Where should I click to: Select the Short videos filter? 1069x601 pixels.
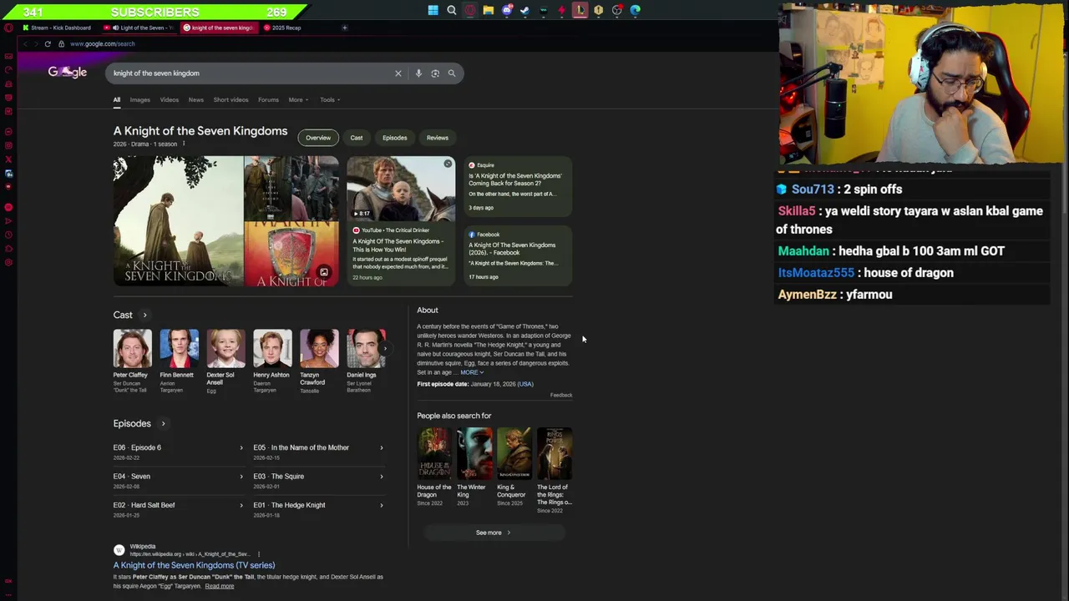[x=231, y=100]
